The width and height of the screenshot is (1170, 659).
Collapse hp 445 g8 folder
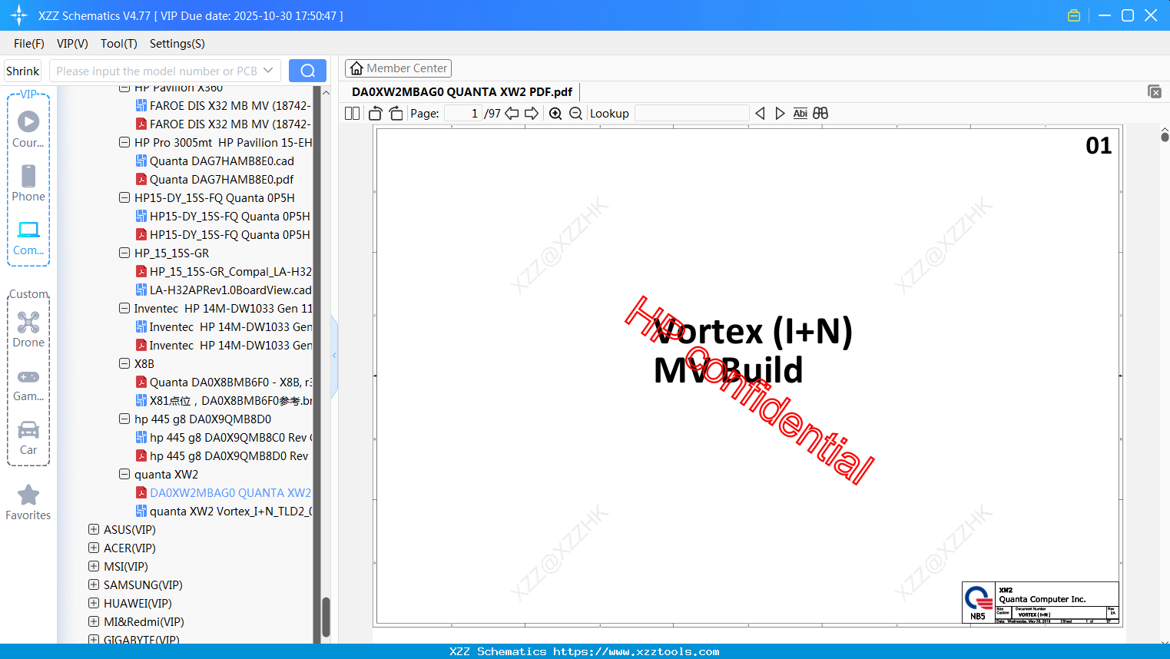point(124,419)
